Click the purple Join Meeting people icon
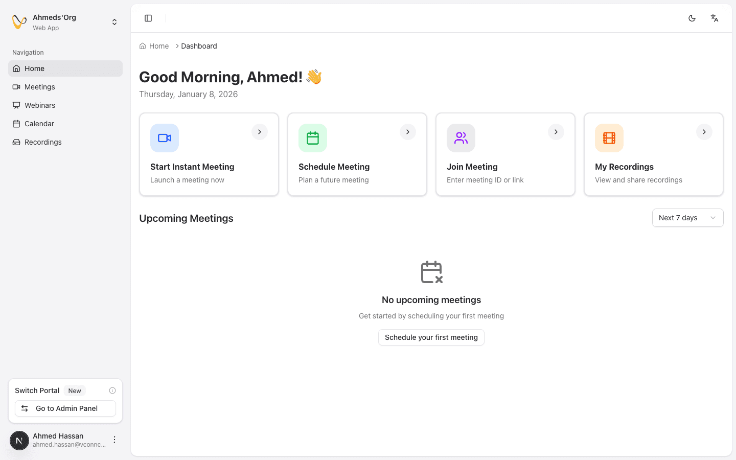736x460 pixels. point(461,138)
